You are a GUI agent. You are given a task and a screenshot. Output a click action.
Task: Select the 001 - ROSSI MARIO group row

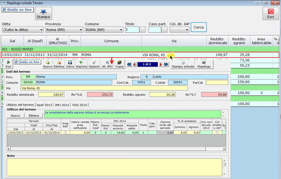coord(140,49)
